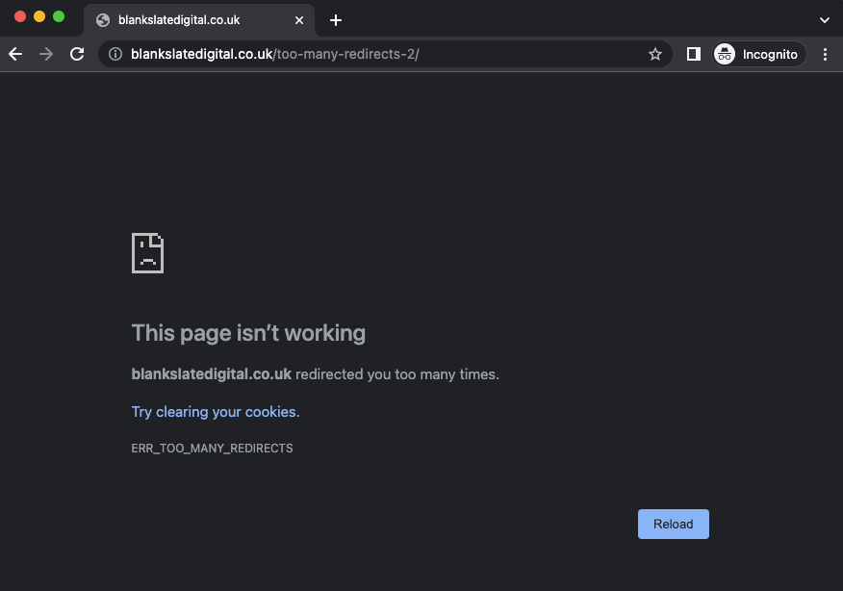
Task: Maximize the window with green button
Action: pyautogui.click(x=59, y=16)
